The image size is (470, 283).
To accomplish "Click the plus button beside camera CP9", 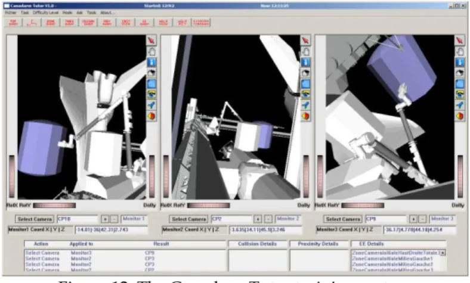I will [x=413, y=219].
